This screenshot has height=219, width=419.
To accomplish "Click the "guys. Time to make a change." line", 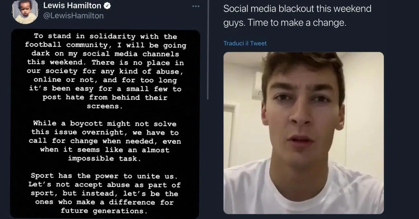I will (x=285, y=23).
